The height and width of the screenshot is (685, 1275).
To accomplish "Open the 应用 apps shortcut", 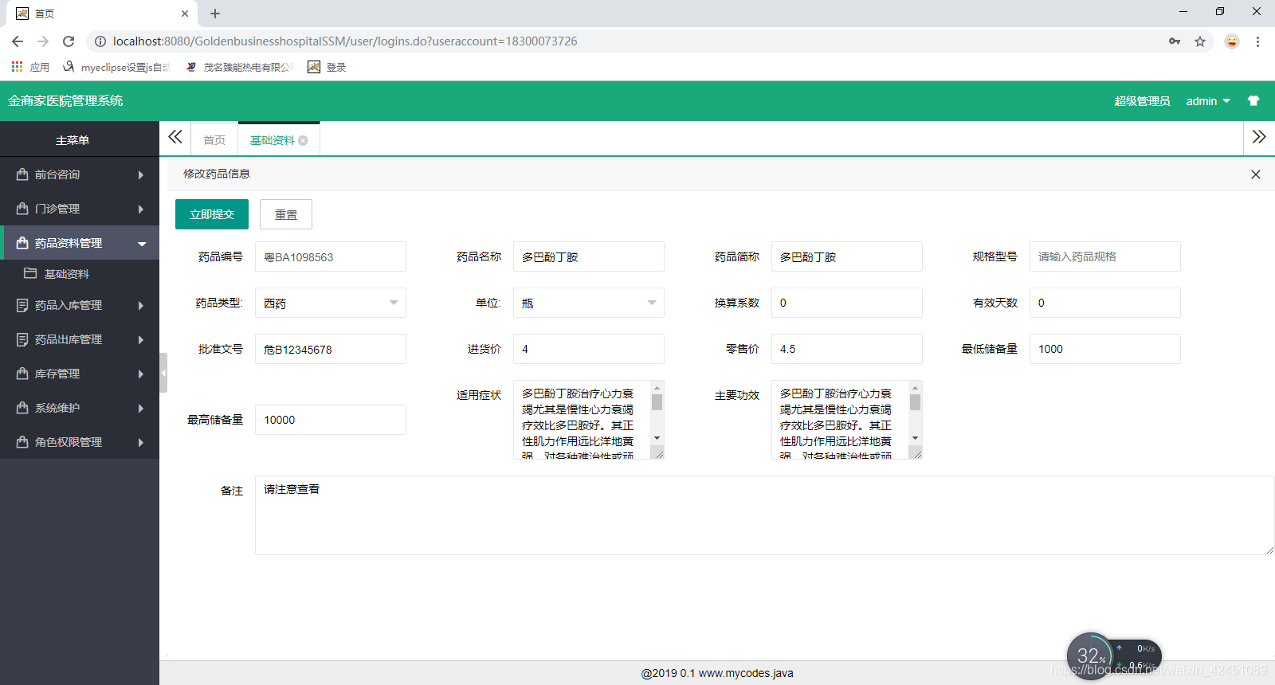I will pyautogui.click(x=30, y=67).
